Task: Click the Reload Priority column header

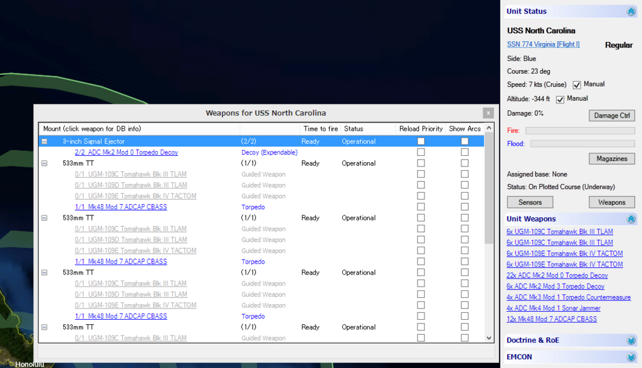Action: 421,129
